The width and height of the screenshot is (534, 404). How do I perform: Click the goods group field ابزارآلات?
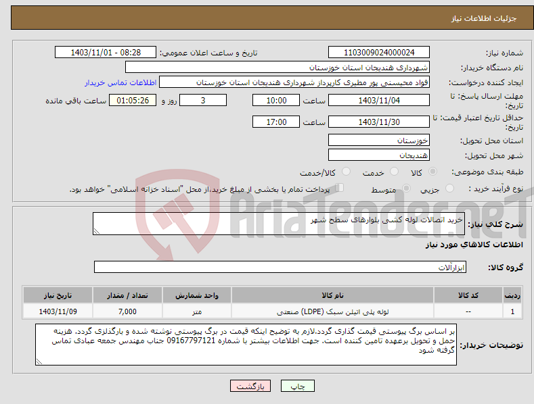click(280, 268)
